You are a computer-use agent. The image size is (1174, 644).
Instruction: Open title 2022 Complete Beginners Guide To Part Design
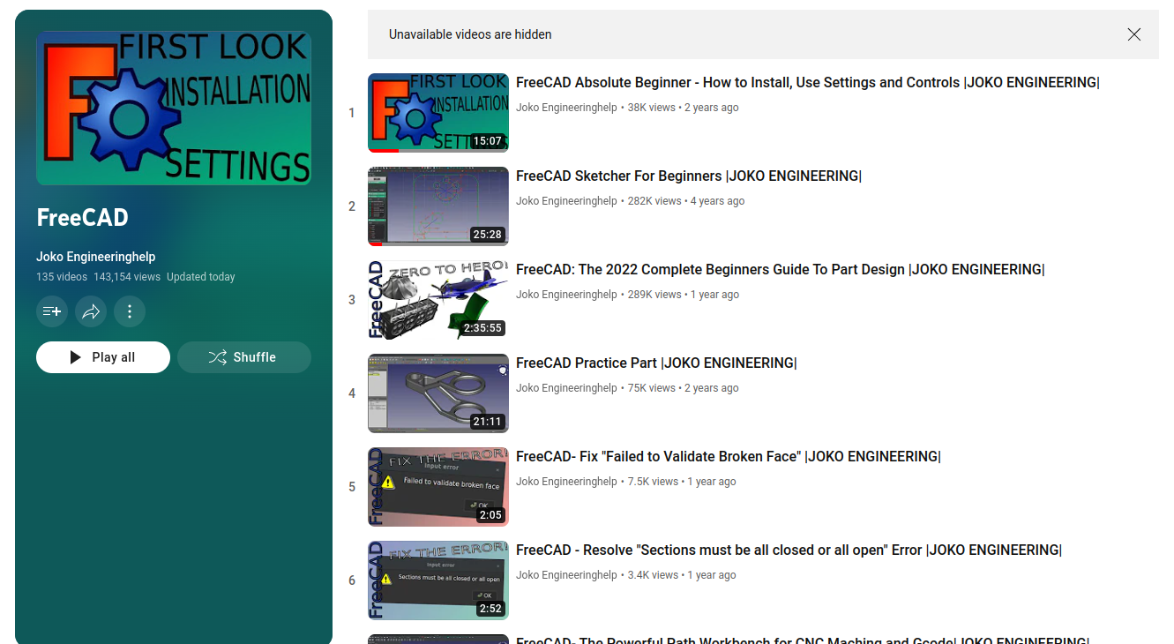781,269
